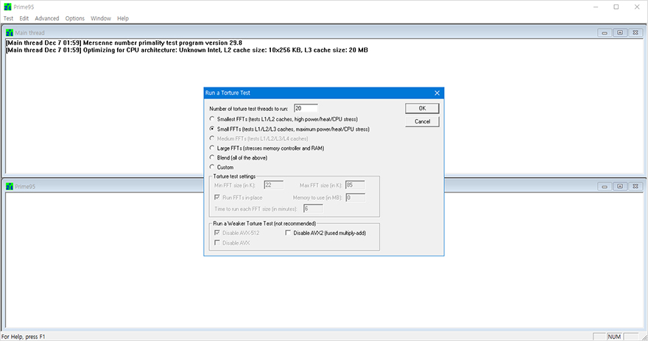This screenshot has height=341, width=648.
Task: Click the 'Optimizing for CPU architecture' log line
Action: [187, 50]
